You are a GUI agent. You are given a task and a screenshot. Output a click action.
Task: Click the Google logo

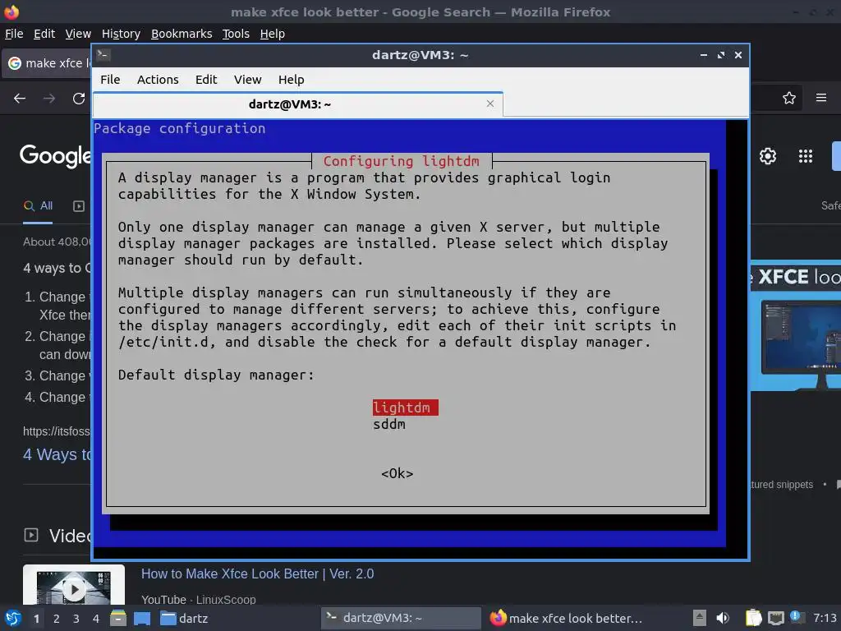click(55, 155)
